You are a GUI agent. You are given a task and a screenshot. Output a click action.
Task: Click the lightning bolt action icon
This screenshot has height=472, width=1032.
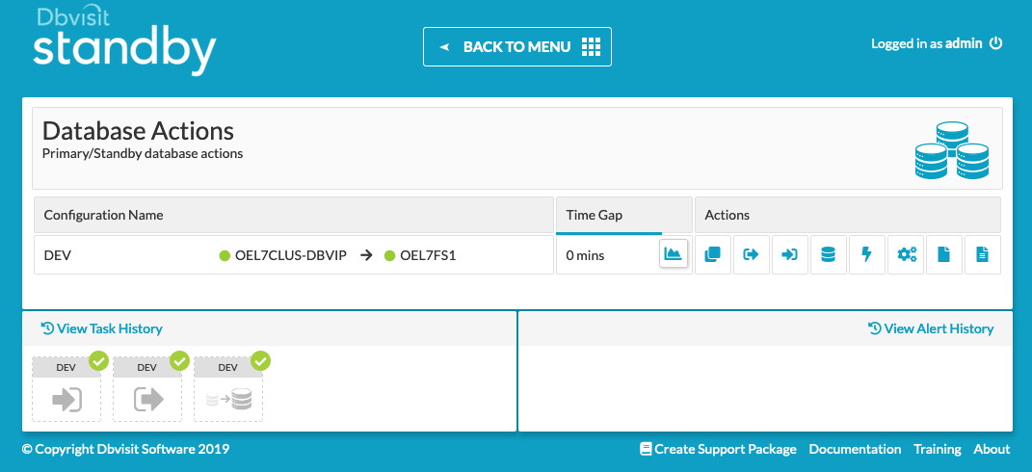[x=867, y=254]
